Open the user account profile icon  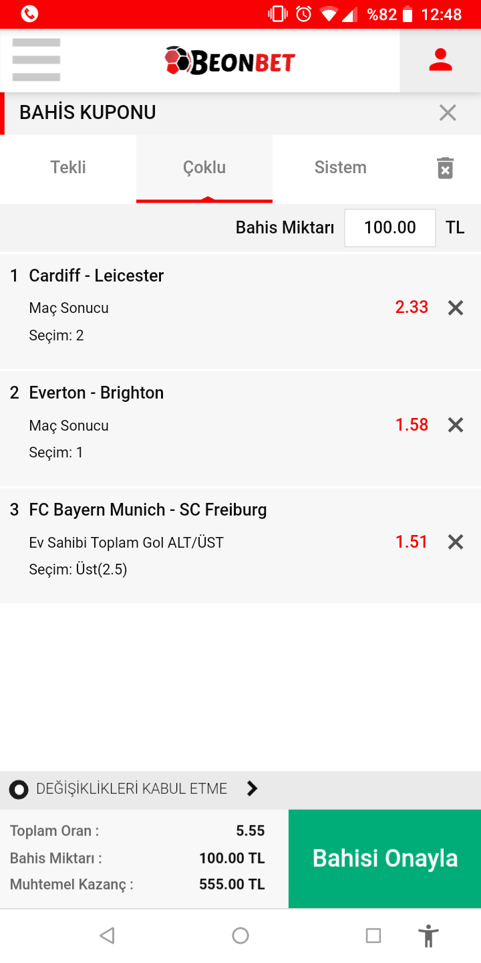click(x=440, y=60)
